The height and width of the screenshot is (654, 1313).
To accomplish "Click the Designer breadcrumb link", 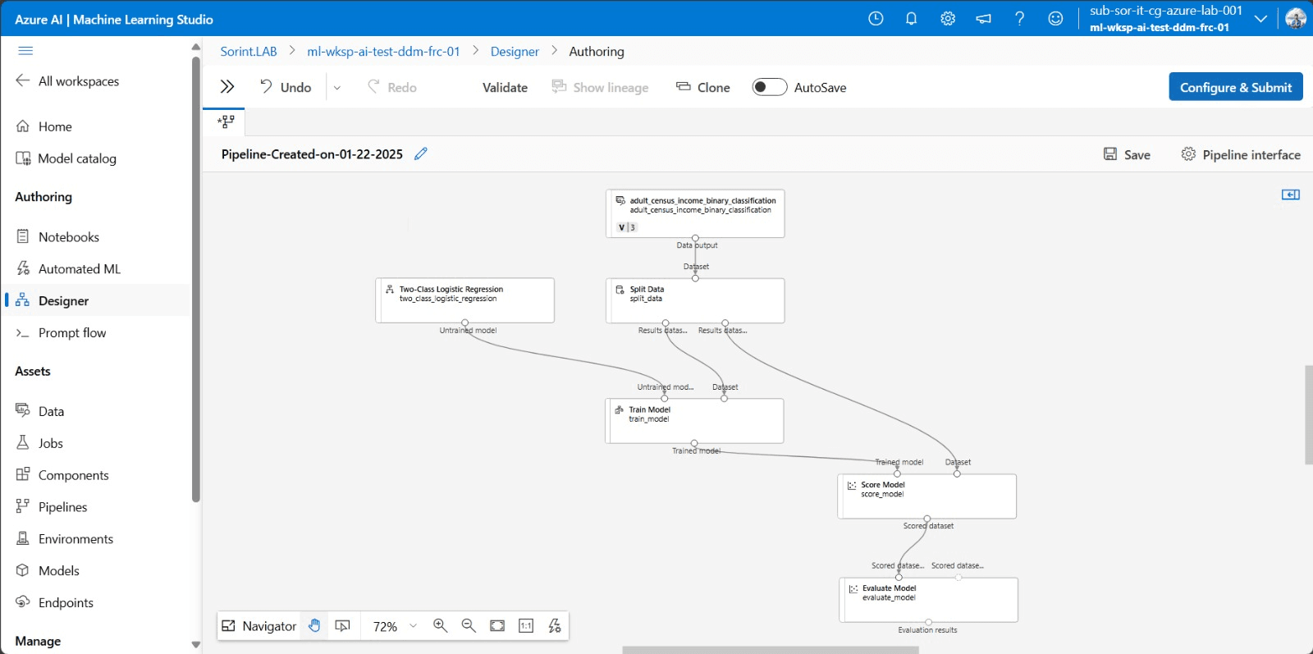I will [515, 51].
